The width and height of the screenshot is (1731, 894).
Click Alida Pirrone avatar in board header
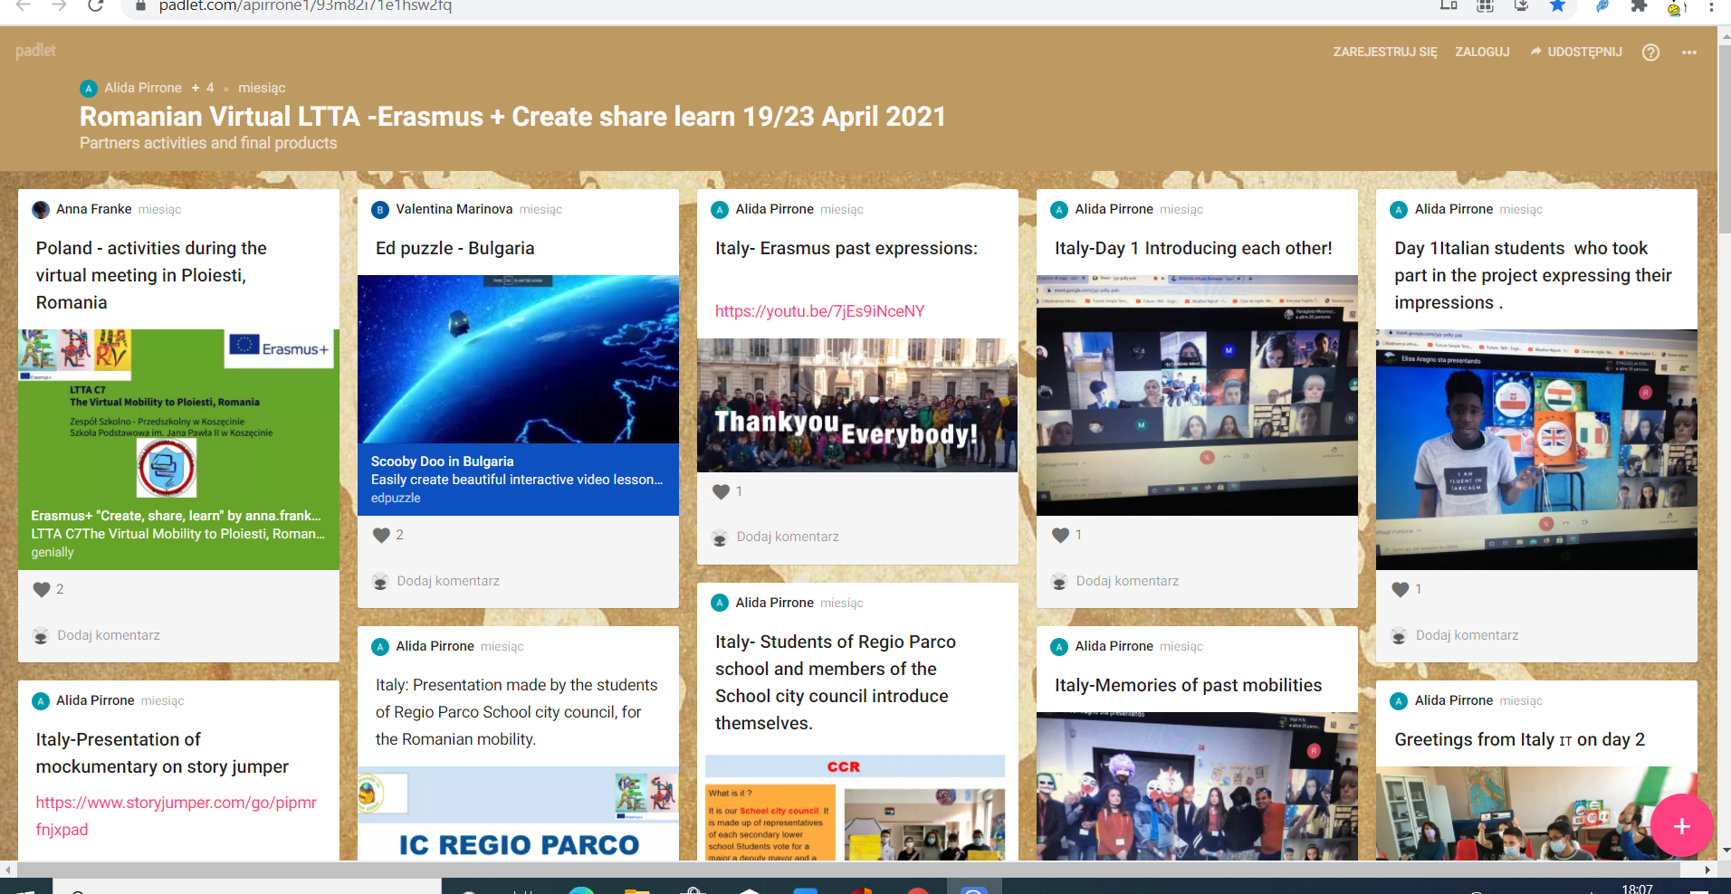pyautogui.click(x=89, y=88)
